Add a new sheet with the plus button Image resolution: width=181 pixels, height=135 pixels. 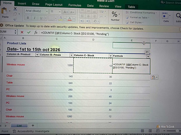(x=33, y=125)
